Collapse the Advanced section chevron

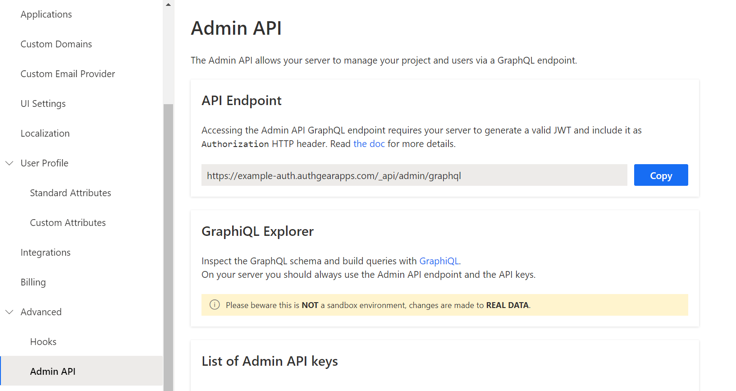coord(9,312)
